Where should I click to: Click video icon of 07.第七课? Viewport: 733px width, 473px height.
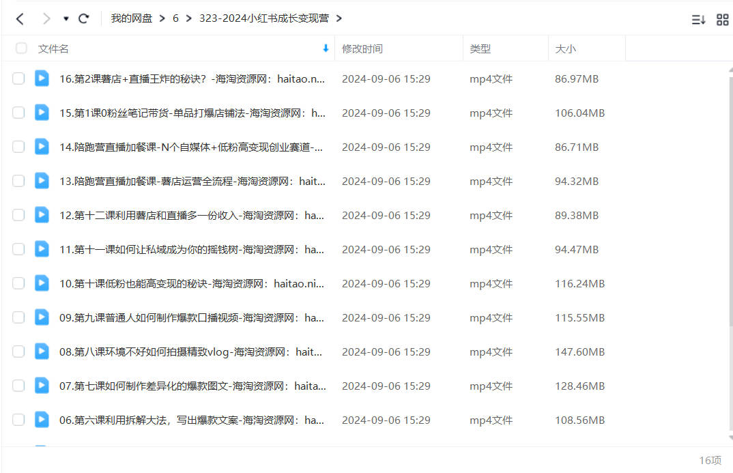point(42,385)
